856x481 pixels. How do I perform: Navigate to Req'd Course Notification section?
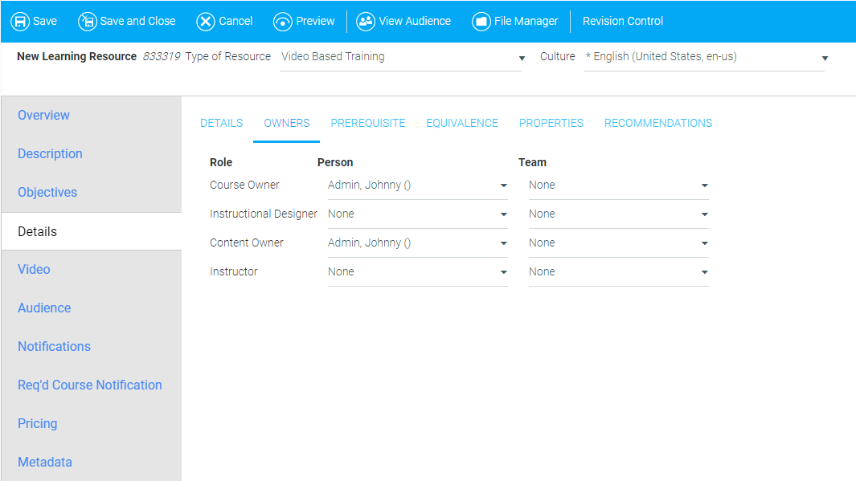(x=90, y=385)
